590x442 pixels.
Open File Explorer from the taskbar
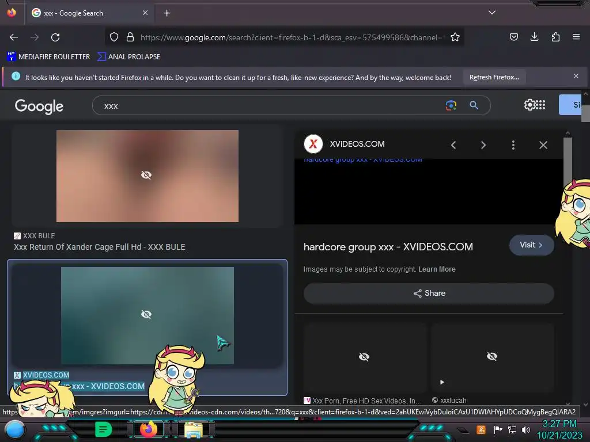194,430
